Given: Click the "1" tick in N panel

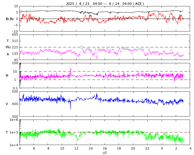Looking at the screenshot, I should point(15,80).
